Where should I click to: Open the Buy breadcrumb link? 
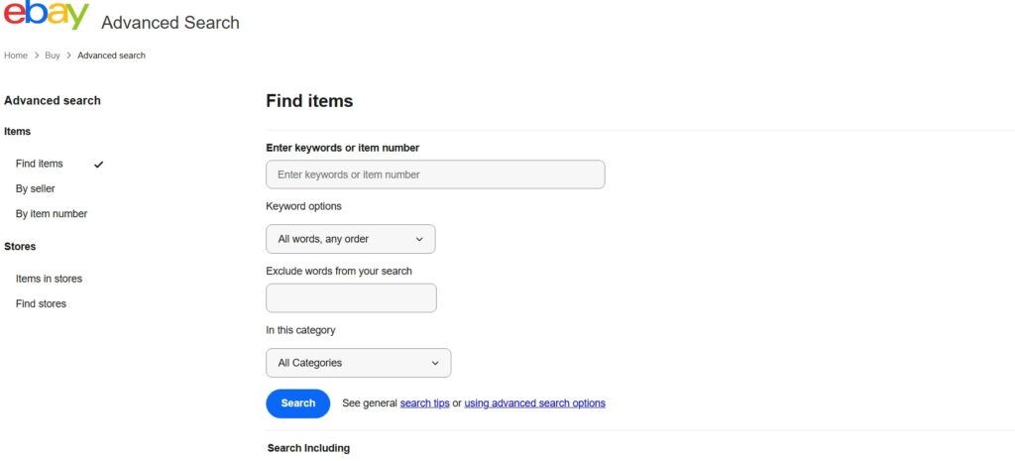[x=53, y=56]
